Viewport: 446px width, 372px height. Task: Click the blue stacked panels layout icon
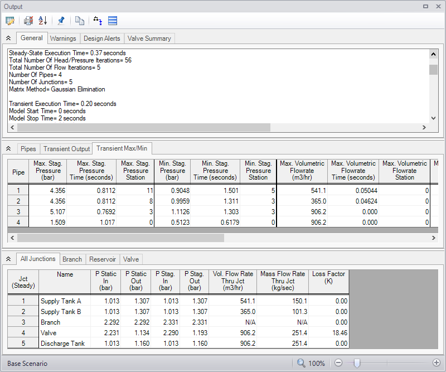coord(112,21)
